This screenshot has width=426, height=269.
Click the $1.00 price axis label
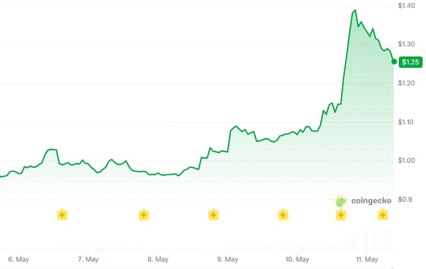406,160
